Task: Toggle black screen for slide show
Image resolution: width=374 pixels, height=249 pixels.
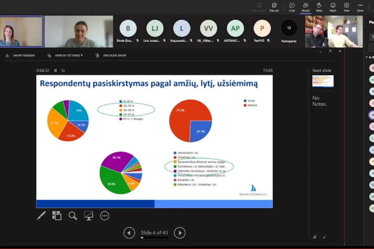Action: pos(89,216)
